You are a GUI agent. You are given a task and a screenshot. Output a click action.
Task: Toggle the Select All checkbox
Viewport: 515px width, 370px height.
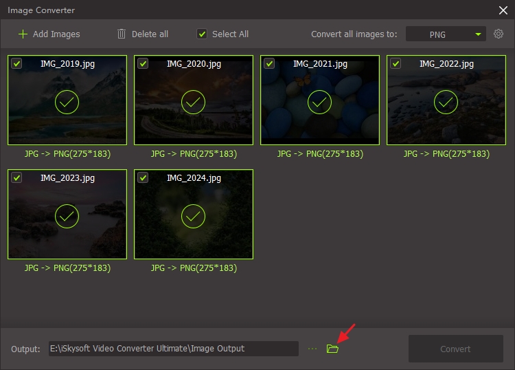[x=202, y=34]
